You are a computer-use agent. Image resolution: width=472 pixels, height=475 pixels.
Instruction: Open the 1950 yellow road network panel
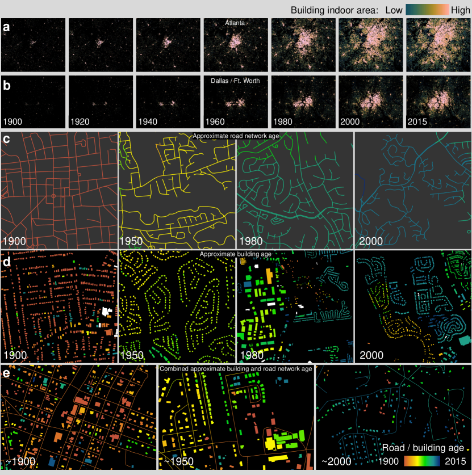tap(177, 190)
